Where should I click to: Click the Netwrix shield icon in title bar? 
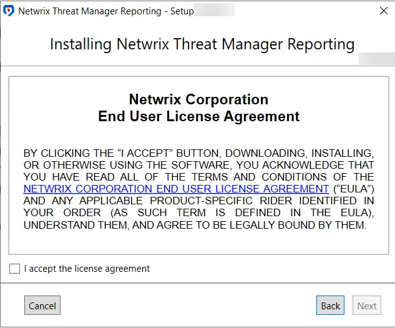(x=9, y=11)
